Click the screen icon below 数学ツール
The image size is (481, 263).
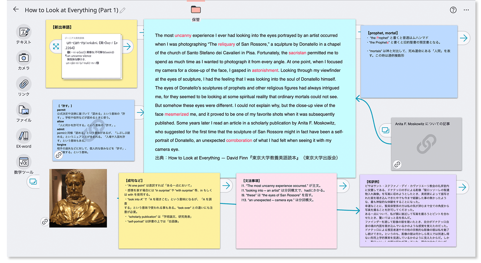coord(33,182)
